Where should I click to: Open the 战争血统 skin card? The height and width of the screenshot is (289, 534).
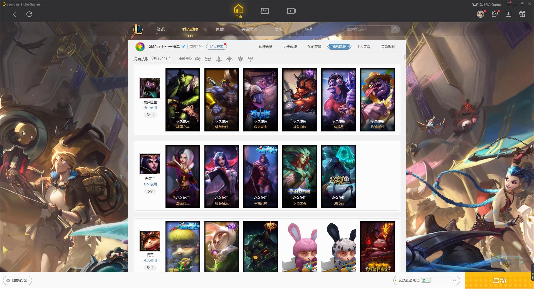coord(300,100)
